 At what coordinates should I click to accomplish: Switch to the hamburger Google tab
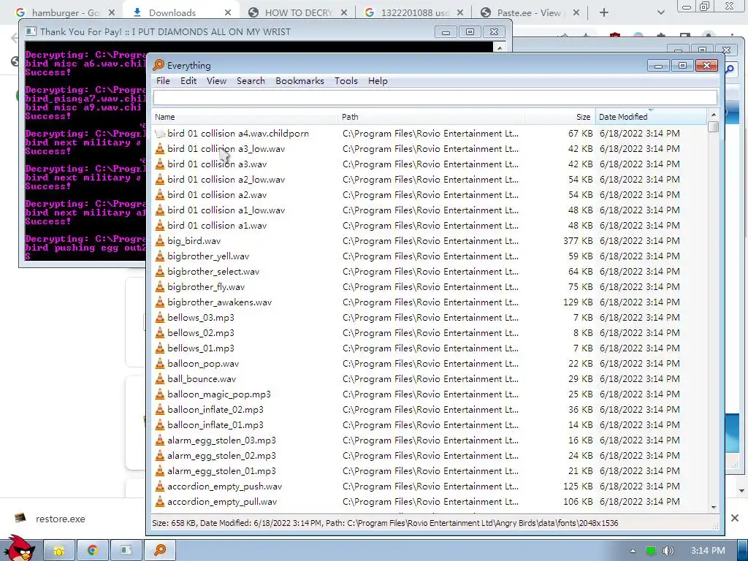[65, 13]
